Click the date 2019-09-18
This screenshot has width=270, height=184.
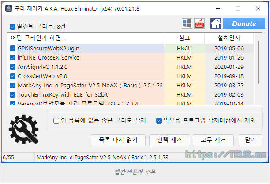pos(229,76)
